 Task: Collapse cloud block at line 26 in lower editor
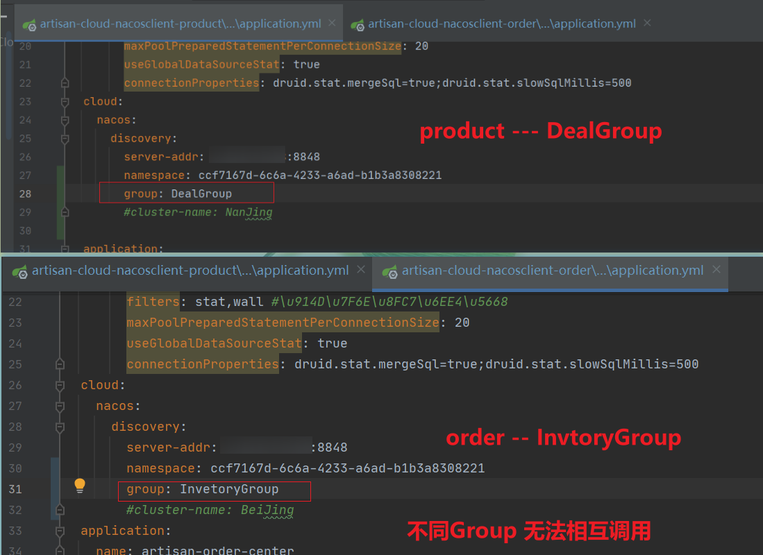point(60,386)
